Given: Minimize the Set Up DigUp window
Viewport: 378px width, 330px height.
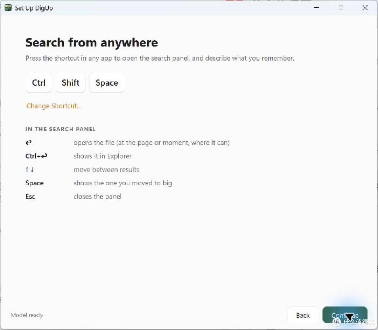Looking at the screenshot, I should (316, 8).
